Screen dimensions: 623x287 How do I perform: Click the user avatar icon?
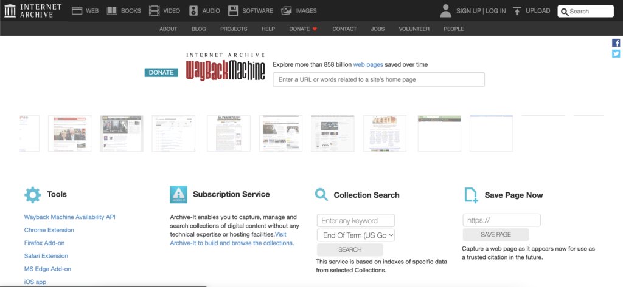pos(446,11)
